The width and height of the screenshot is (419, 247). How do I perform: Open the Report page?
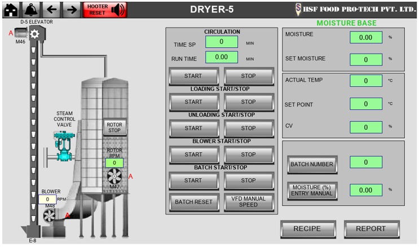click(371, 229)
